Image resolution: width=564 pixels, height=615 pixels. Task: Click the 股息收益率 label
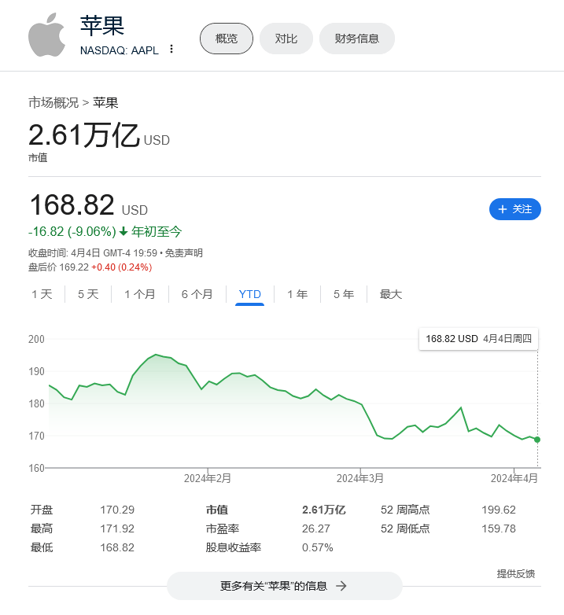(234, 547)
